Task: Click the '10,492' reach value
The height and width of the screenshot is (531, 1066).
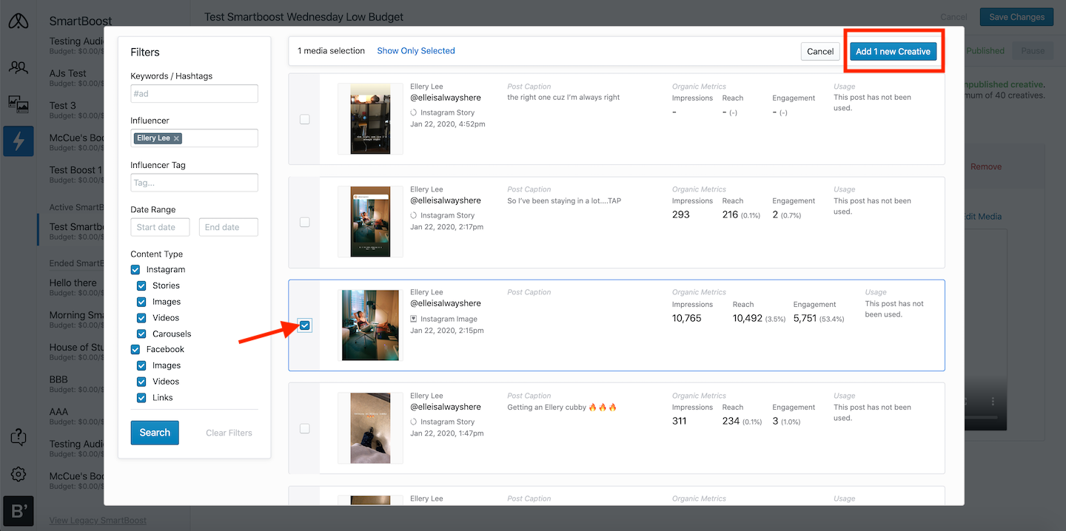Action: pos(747,318)
